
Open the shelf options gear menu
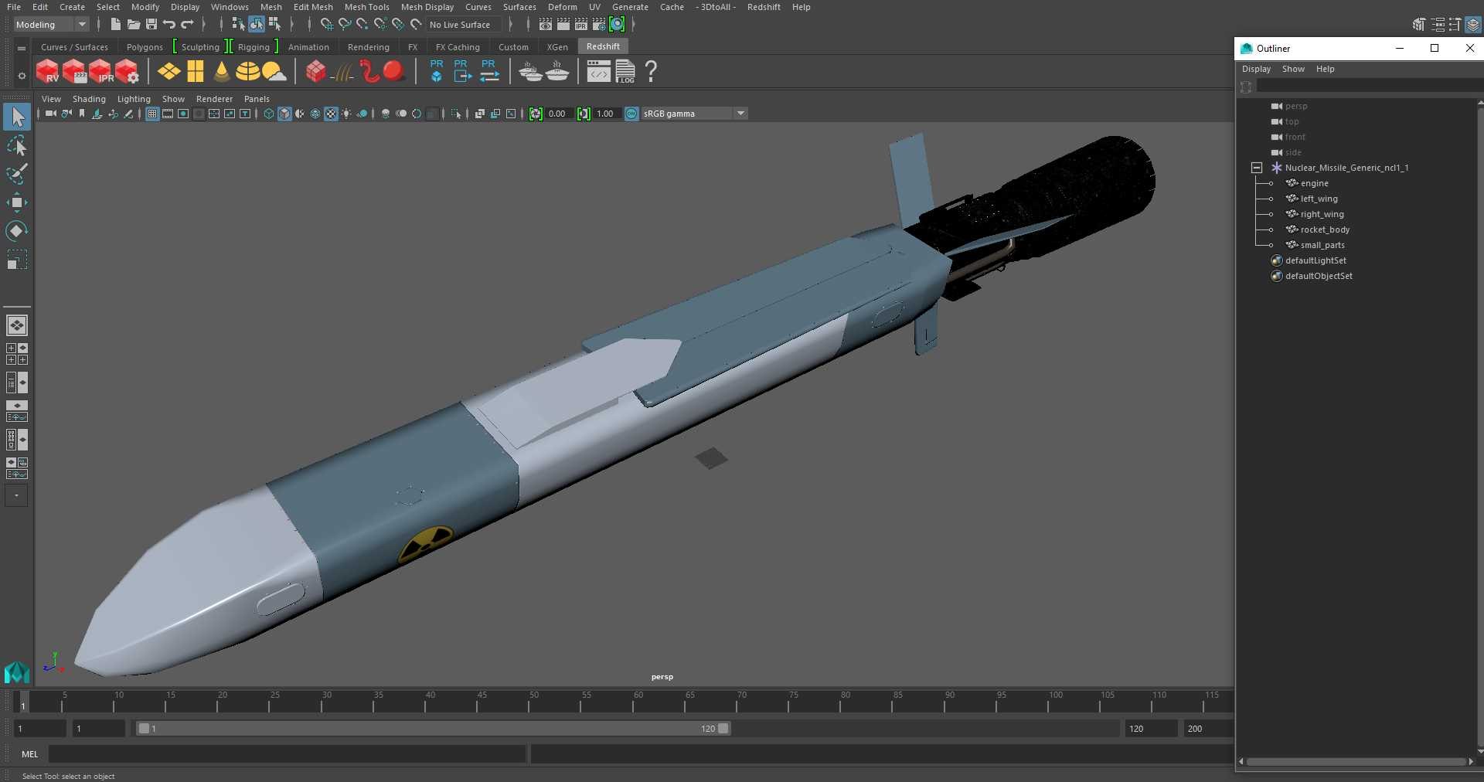coord(22,76)
